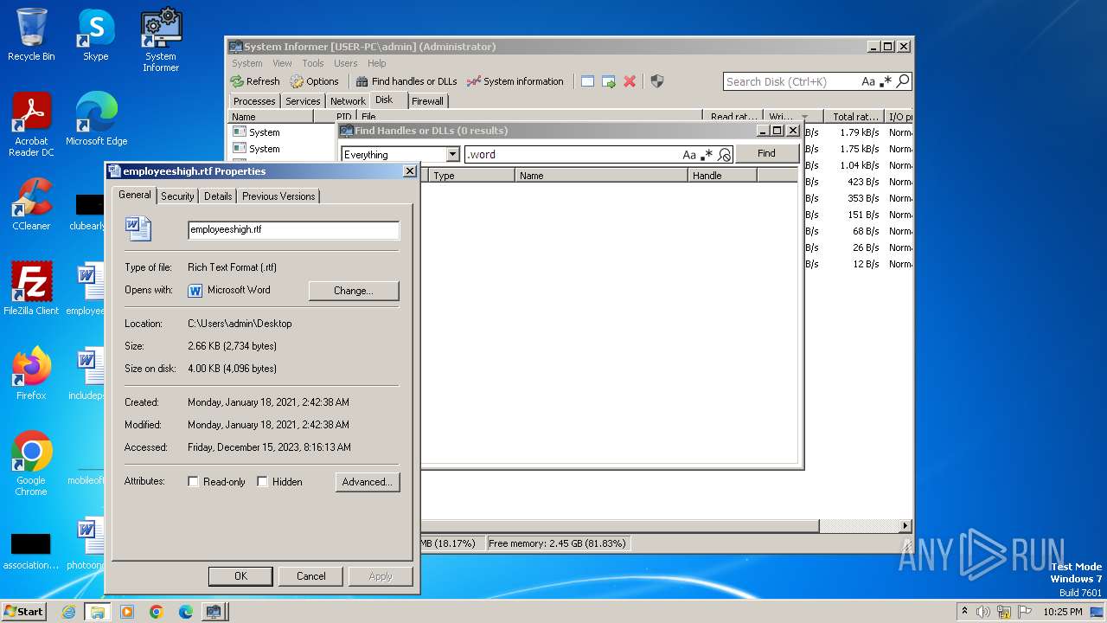1107x623 pixels.
Task: Open media player taskbar icon
Action: pos(127,612)
